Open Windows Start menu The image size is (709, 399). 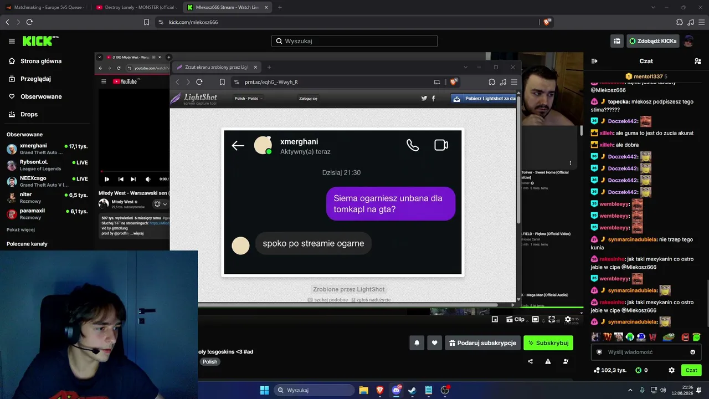click(264, 390)
